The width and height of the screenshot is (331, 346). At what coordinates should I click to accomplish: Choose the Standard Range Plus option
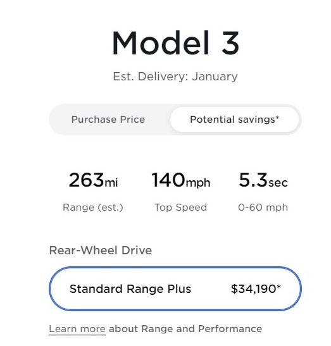(175, 288)
